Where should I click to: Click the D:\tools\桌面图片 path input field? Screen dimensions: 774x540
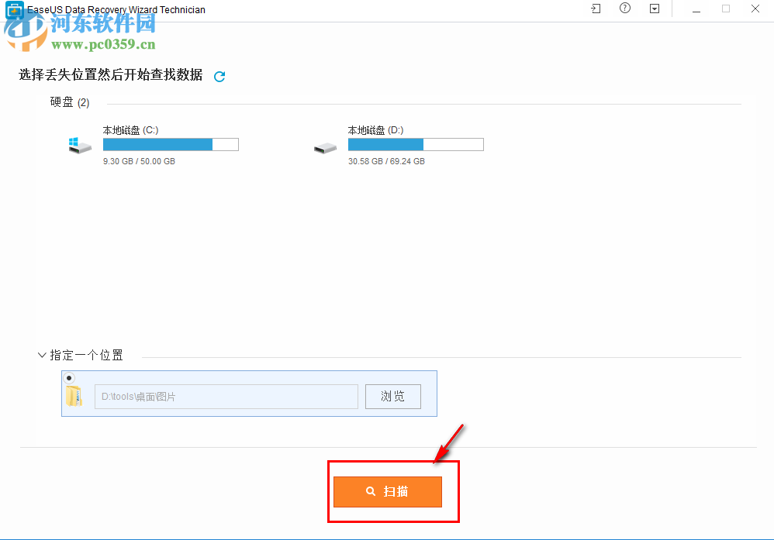(225, 396)
